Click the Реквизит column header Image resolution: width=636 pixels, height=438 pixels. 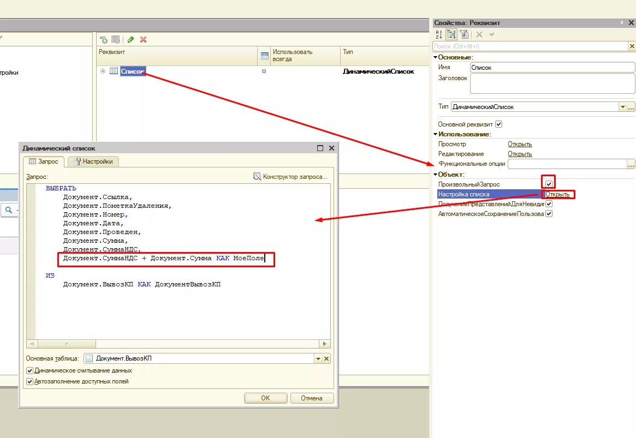[x=177, y=56]
